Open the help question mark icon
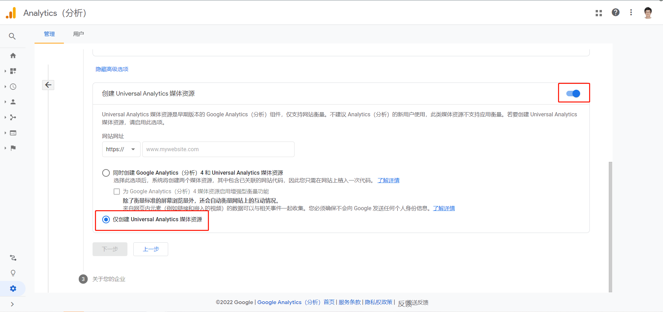663x312 pixels. [615, 12]
